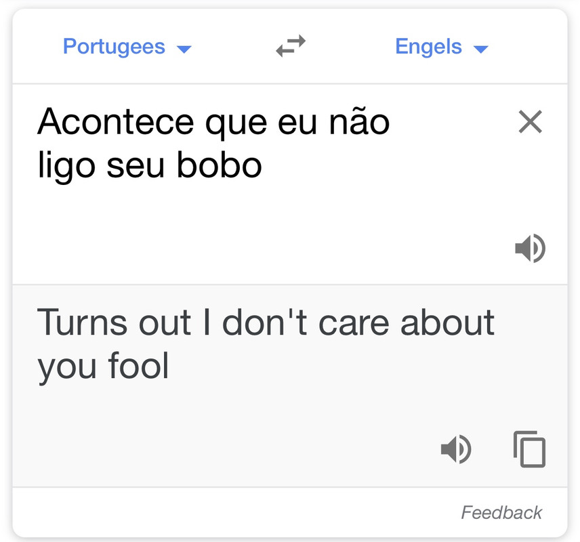Play audio of the English translation
This screenshot has width=580, height=542.
[x=456, y=449]
